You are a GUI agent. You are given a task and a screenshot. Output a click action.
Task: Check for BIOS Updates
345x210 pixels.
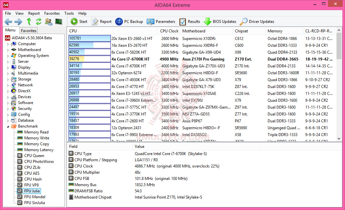point(220,22)
